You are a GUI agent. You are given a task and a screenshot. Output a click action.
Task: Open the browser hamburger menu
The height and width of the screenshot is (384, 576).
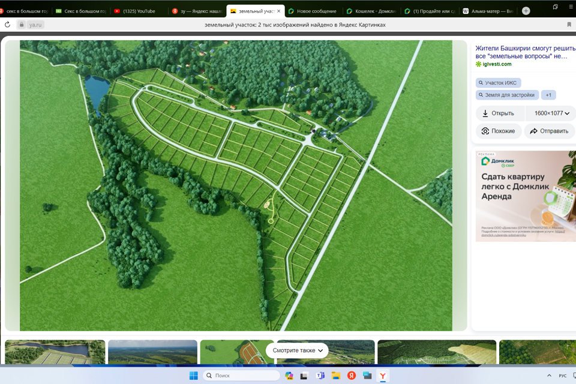coord(571,7)
